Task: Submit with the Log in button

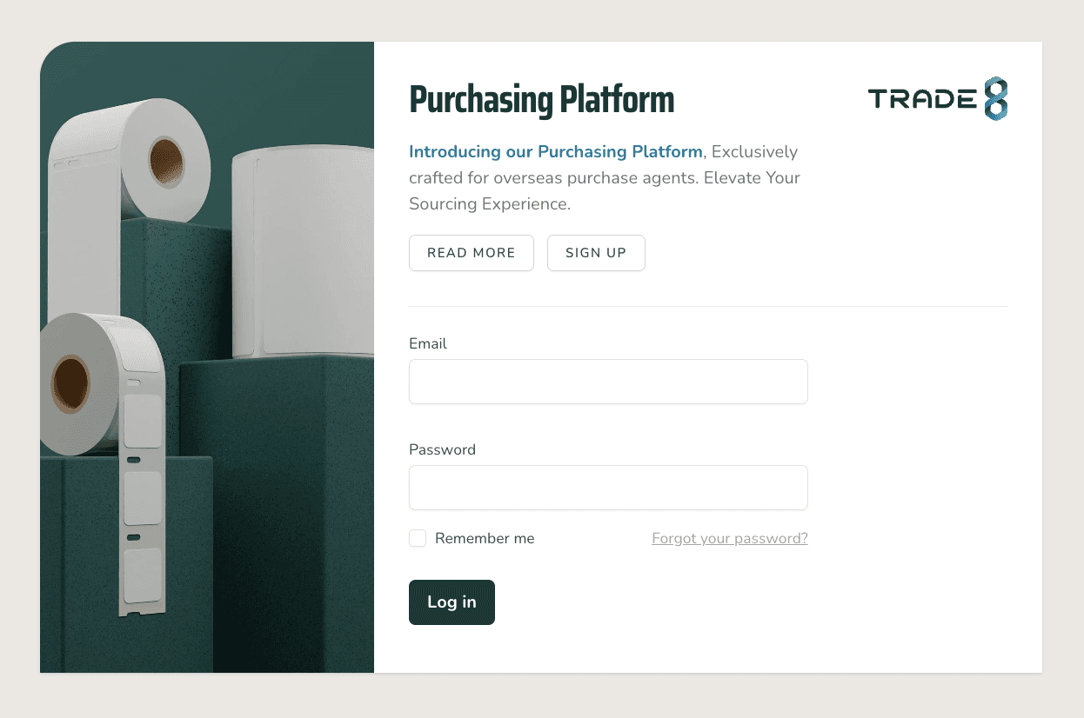Action: coord(452,602)
